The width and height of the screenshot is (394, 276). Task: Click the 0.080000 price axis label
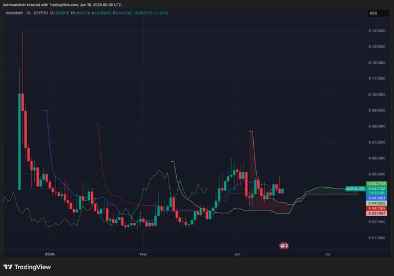click(x=377, y=126)
